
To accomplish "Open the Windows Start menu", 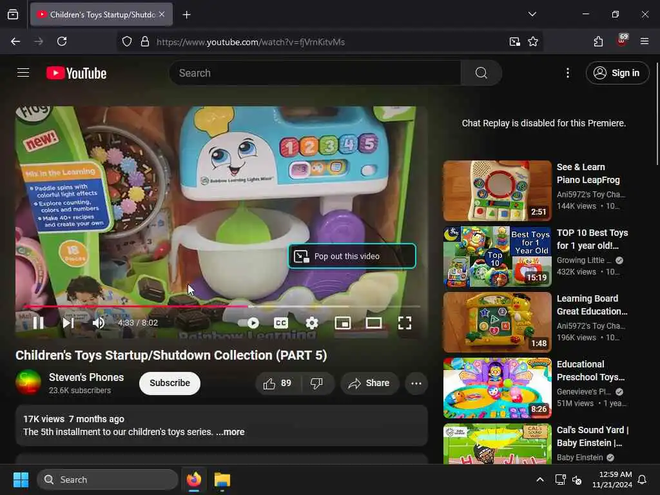I will 21,480.
